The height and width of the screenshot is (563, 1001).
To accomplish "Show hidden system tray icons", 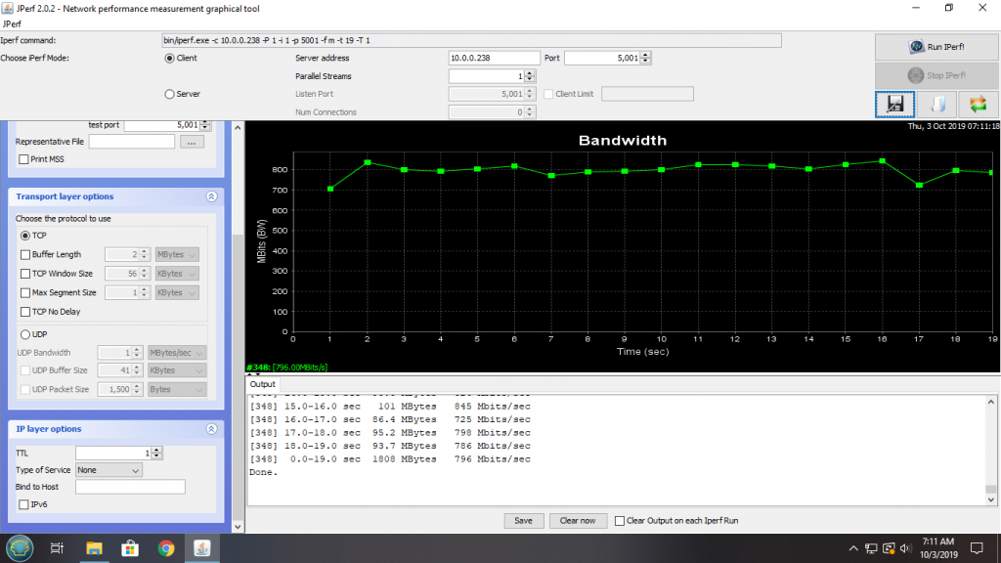I will [x=853, y=548].
